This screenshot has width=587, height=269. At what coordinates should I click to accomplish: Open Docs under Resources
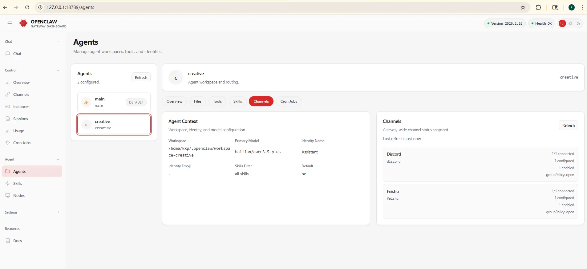(18, 241)
